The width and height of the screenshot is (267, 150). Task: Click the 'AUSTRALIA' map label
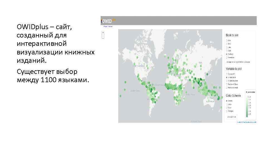pos(210,102)
